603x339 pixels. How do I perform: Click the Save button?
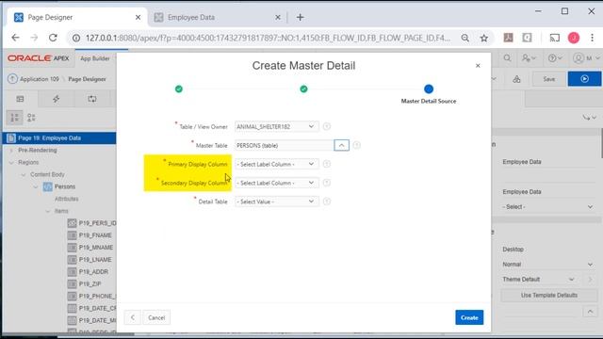[548, 79]
